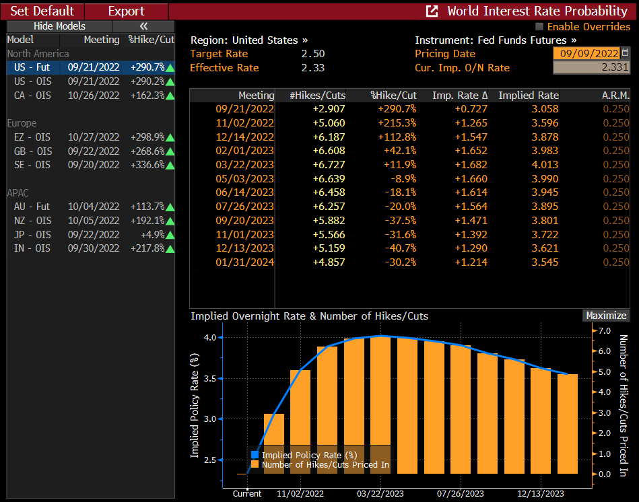Click the 03/22/2023 orange bar in chart
Image resolution: width=639 pixels, height=502 pixels.
coord(381,404)
